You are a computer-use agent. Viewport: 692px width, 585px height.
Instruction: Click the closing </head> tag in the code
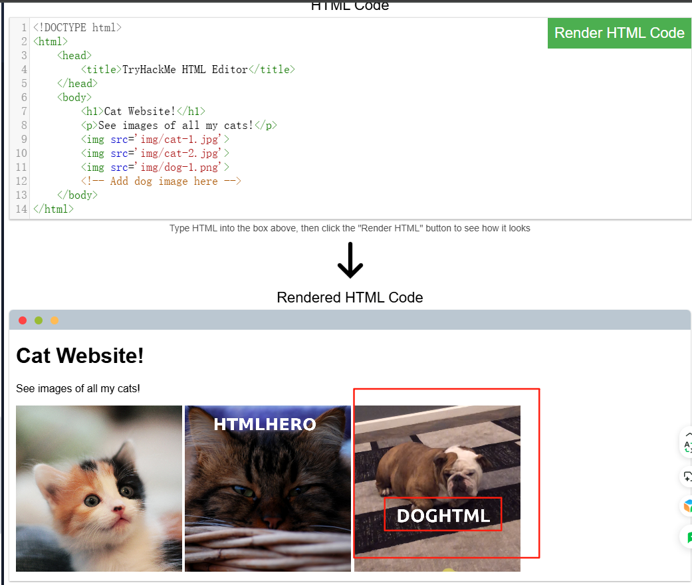(x=77, y=84)
